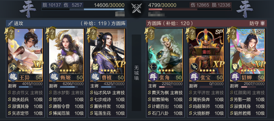
Task: Click the archer troop icon on 张角 card
Action: 153,67
